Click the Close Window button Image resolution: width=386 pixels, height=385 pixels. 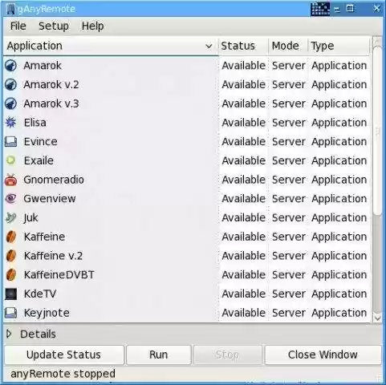click(323, 355)
